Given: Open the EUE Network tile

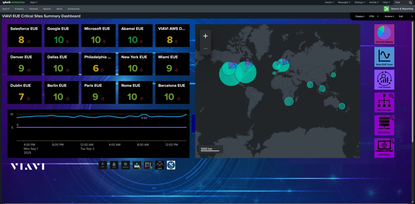Looking at the screenshot, I should (x=384, y=102).
